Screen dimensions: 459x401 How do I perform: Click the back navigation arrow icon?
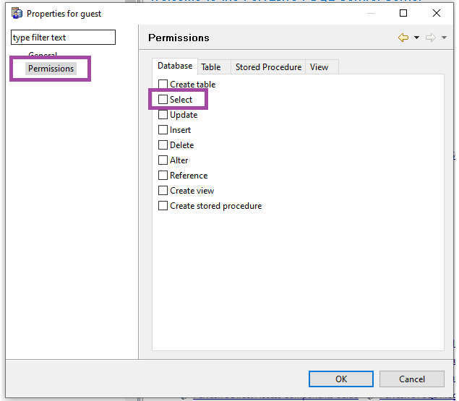click(x=403, y=38)
